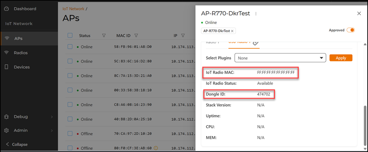Image resolution: width=368 pixels, height=152 pixels.
Task: Click the IoT Network breadcrumb link
Action: pyautogui.click(x=73, y=9)
